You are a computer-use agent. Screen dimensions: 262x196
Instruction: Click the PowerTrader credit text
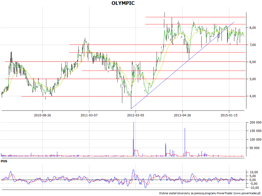click(210, 193)
